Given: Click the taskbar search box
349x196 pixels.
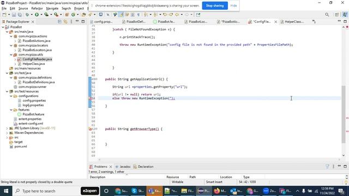Looking at the screenshot, I should (x=45, y=191).
